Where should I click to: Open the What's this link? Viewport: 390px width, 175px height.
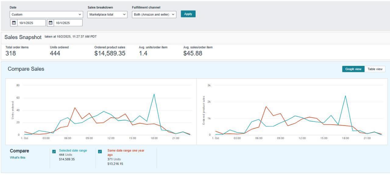(18, 158)
